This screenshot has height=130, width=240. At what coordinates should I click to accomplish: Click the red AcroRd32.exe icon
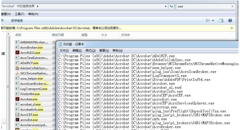coord(17,53)
